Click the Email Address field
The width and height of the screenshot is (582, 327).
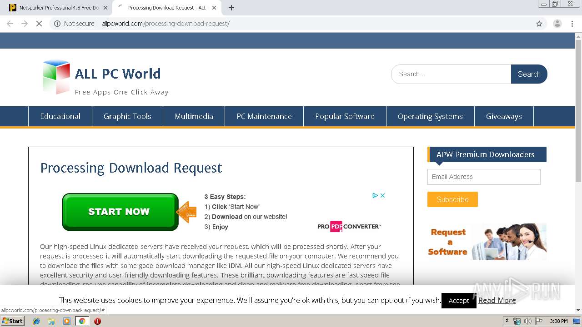click(x=484, y=177)
